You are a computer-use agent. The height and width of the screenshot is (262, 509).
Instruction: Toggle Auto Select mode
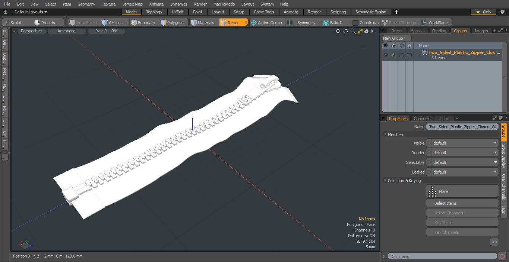click(83, 23)
